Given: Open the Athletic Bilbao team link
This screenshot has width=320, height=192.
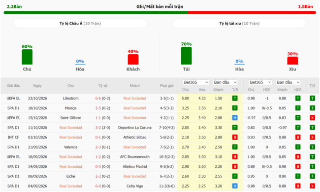Looking at the screenshot, I should [x=135, y=137].
